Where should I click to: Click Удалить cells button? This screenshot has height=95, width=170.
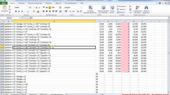click(x=122, y=9)
